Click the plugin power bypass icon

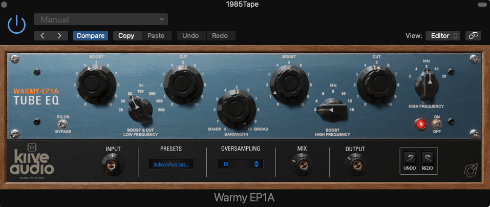pos(17,24)
